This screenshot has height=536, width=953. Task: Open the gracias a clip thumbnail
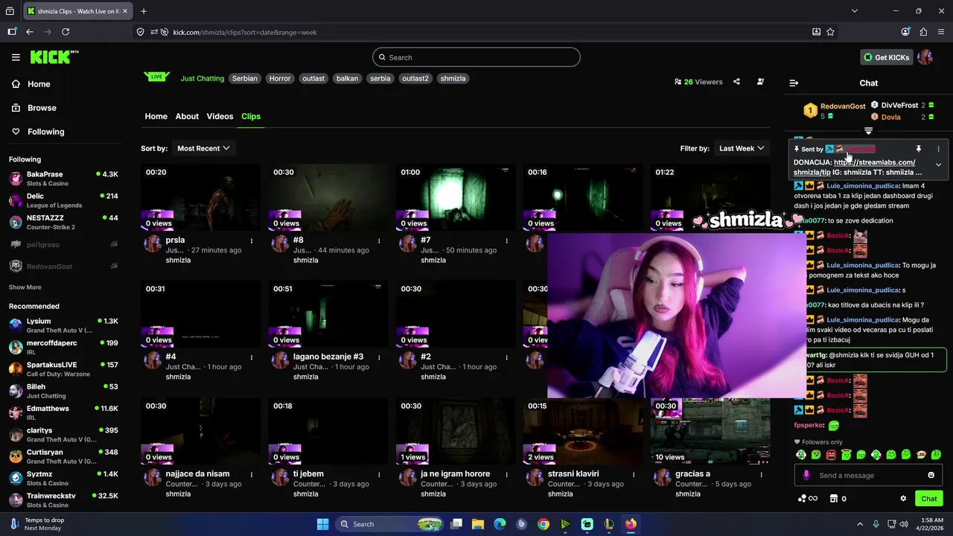pyautogui.click(x=710, y=432)
